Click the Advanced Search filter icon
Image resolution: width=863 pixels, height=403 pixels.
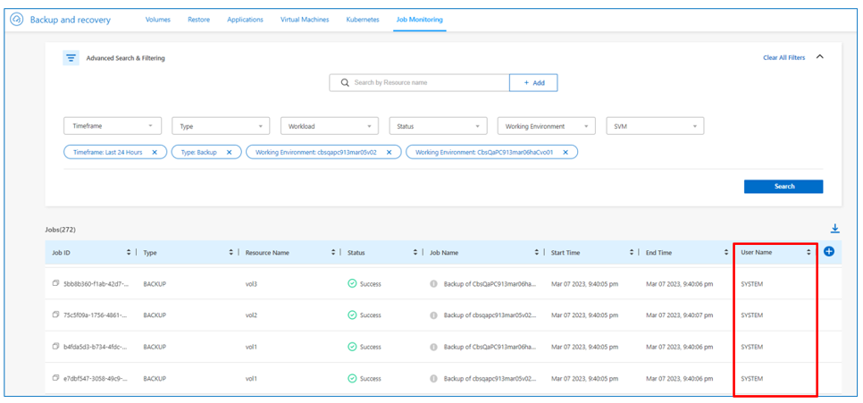coord(71,58)
